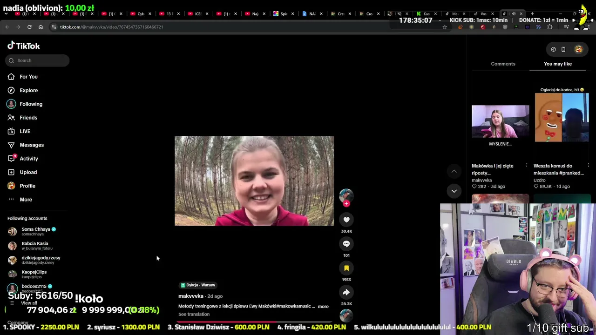Viewport: 596px width, 335px height.
Task: Seek using the video progress bar
Action: click(x=254, y=322)
